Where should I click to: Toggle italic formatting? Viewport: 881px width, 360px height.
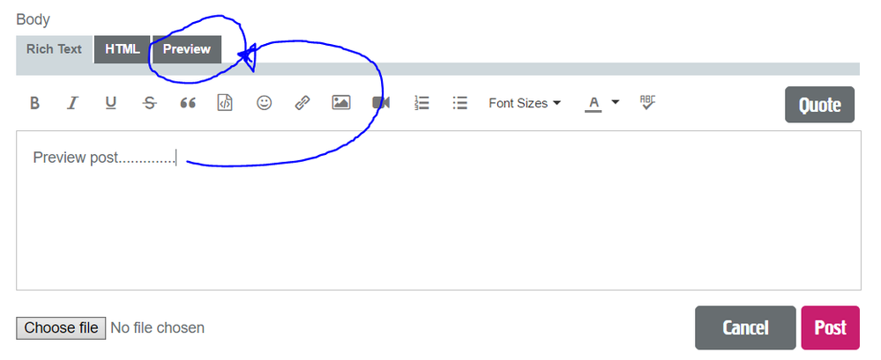click(73, 103)
